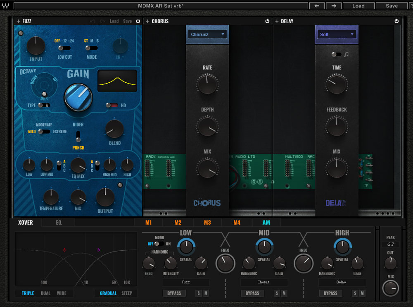Undo last change in FUZZ panel
413x307 pixels.
tap(93, 21)
